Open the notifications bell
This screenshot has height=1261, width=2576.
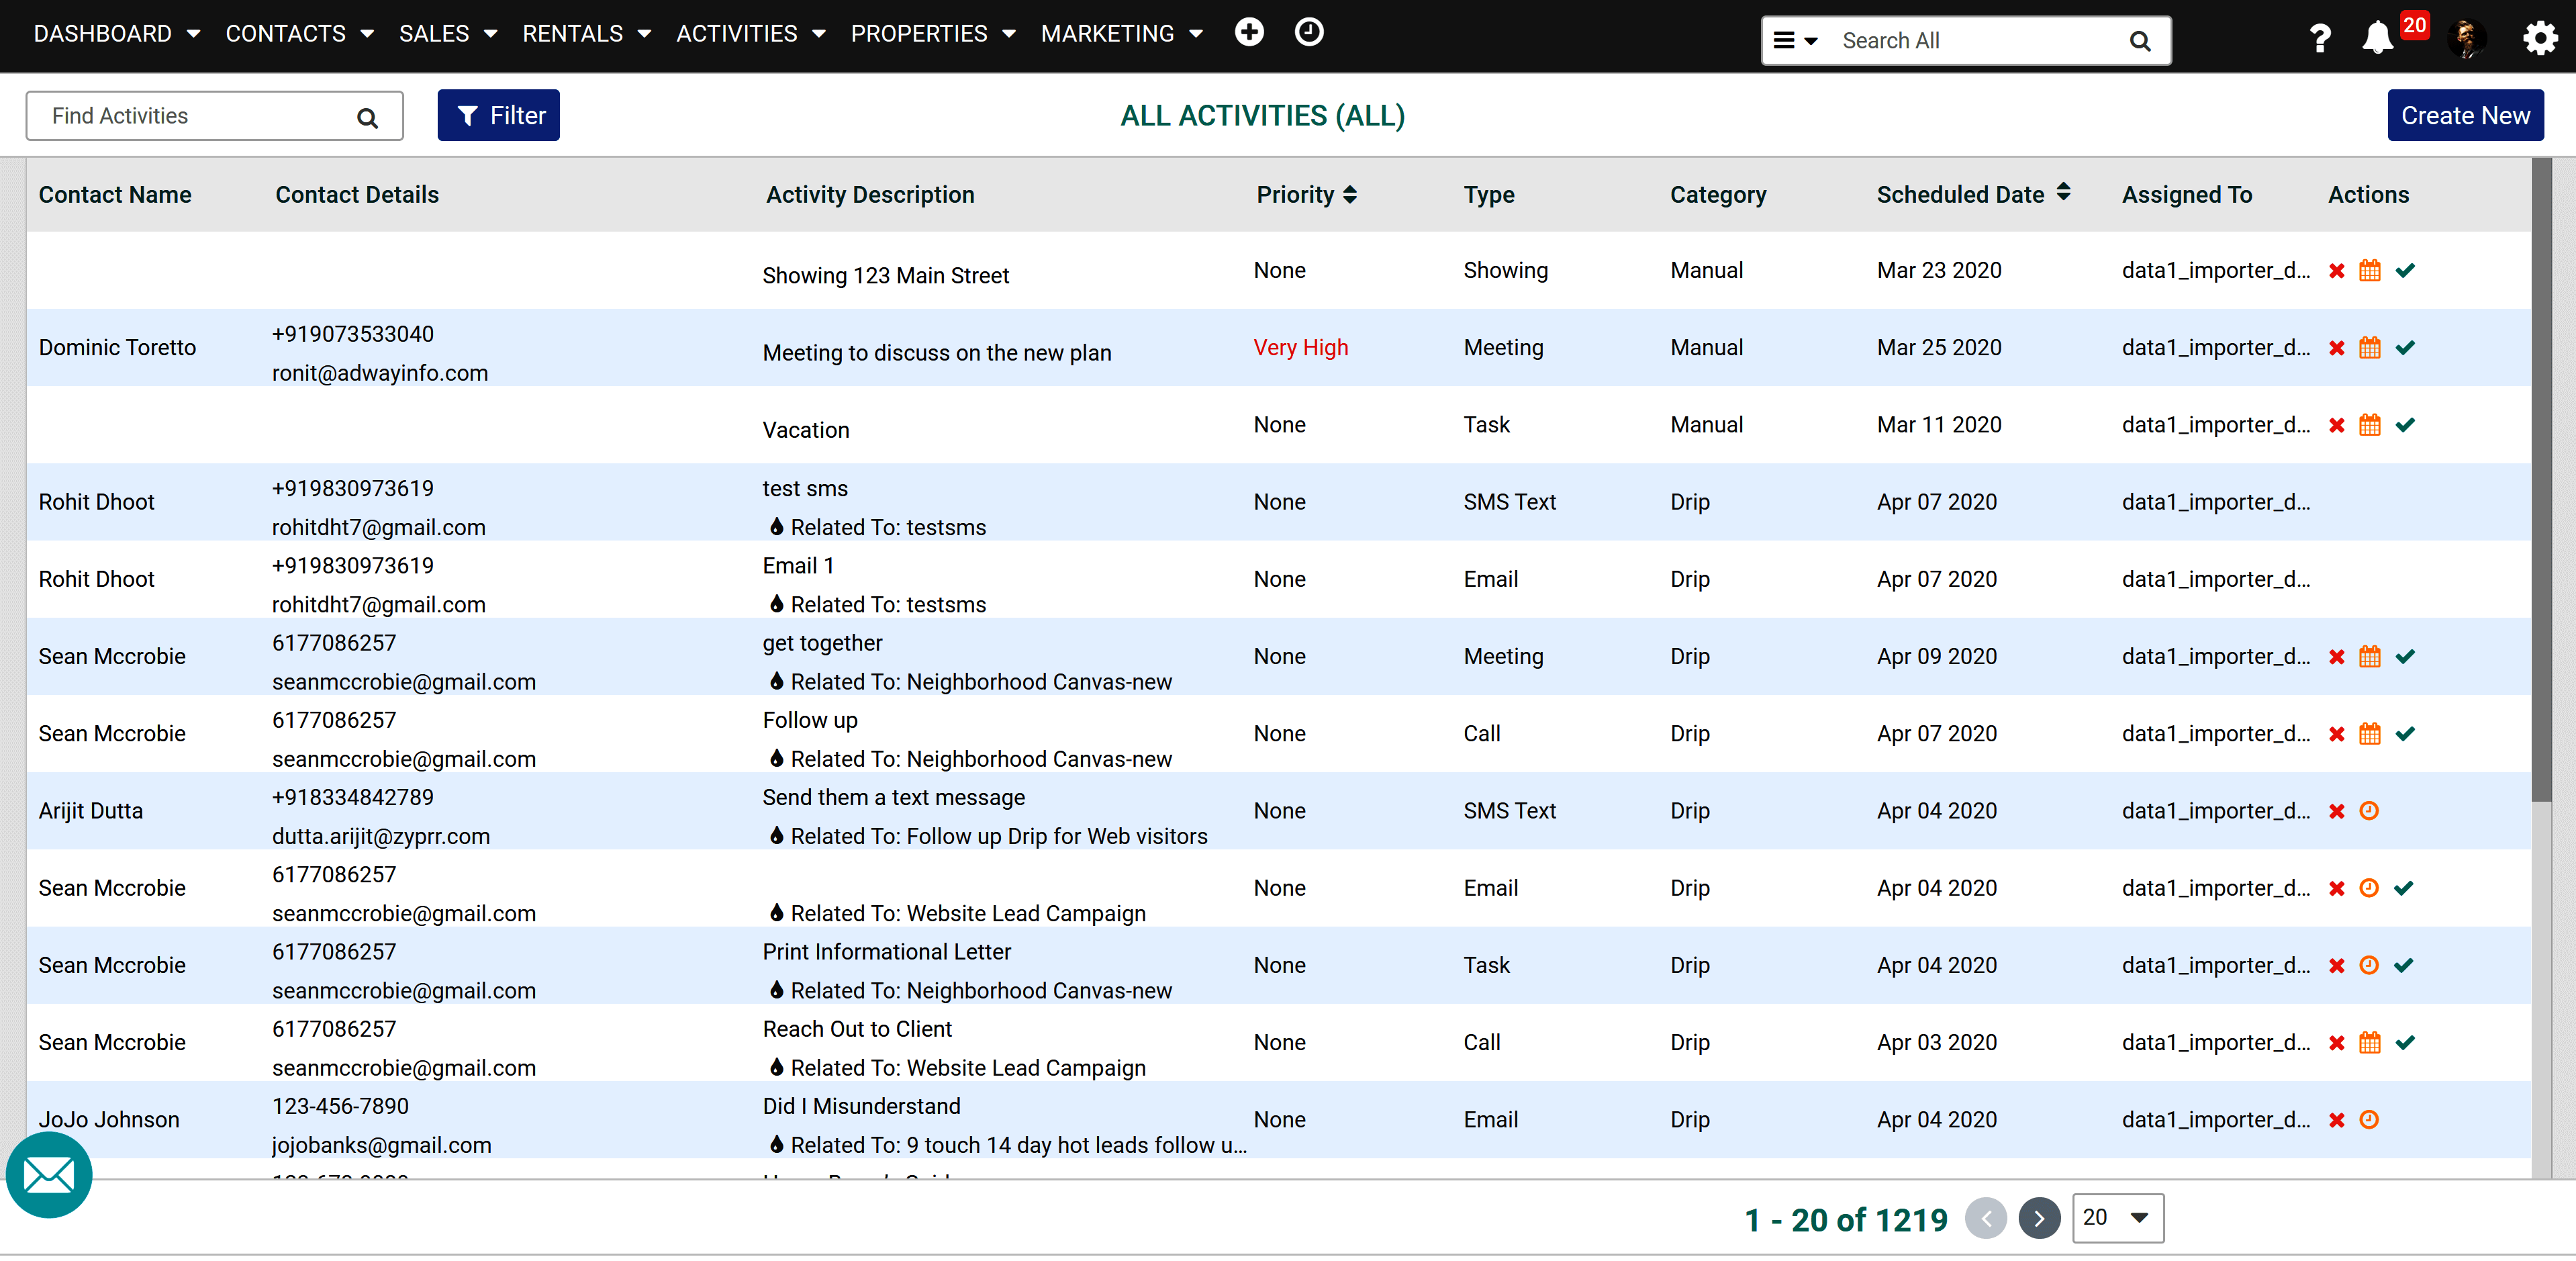coord(2378,38)
